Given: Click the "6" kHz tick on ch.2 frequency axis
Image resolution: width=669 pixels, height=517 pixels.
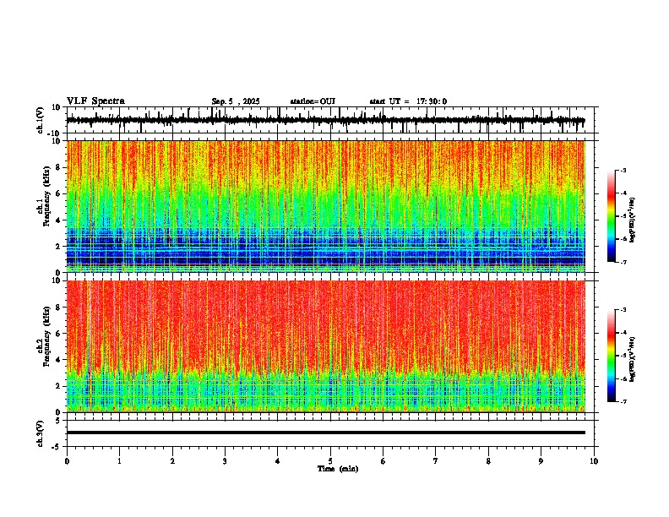Looking at the screenshot, I should (x=59, y=334).
